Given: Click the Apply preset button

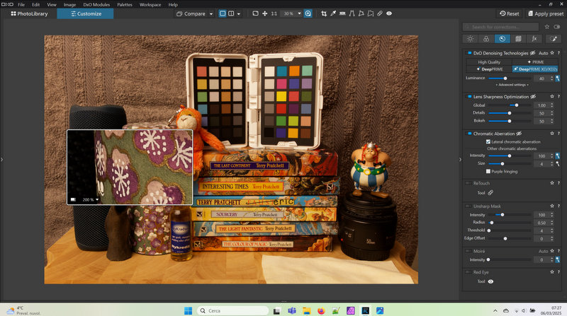Looking at the screenshot, I should tap(546, 13).
